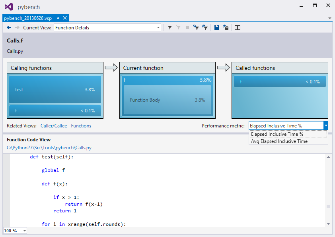
Task: Choose Elapsed Inclusive Time % option in list
Action: coord(288,134)
